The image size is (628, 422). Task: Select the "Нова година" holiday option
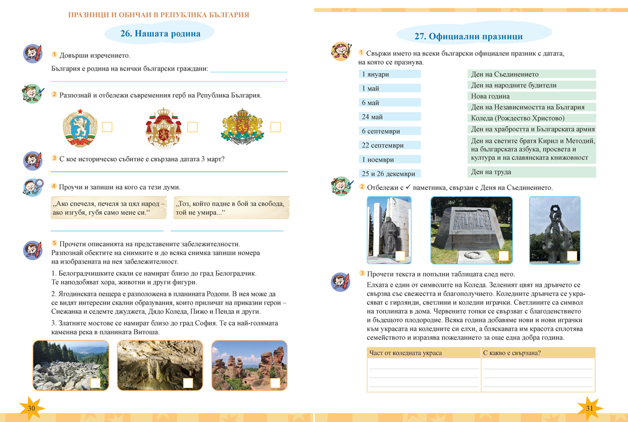531,96
